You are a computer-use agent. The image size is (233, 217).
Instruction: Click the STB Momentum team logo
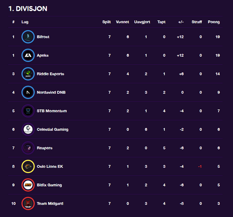pyautogui.click(x=28, y=111)
